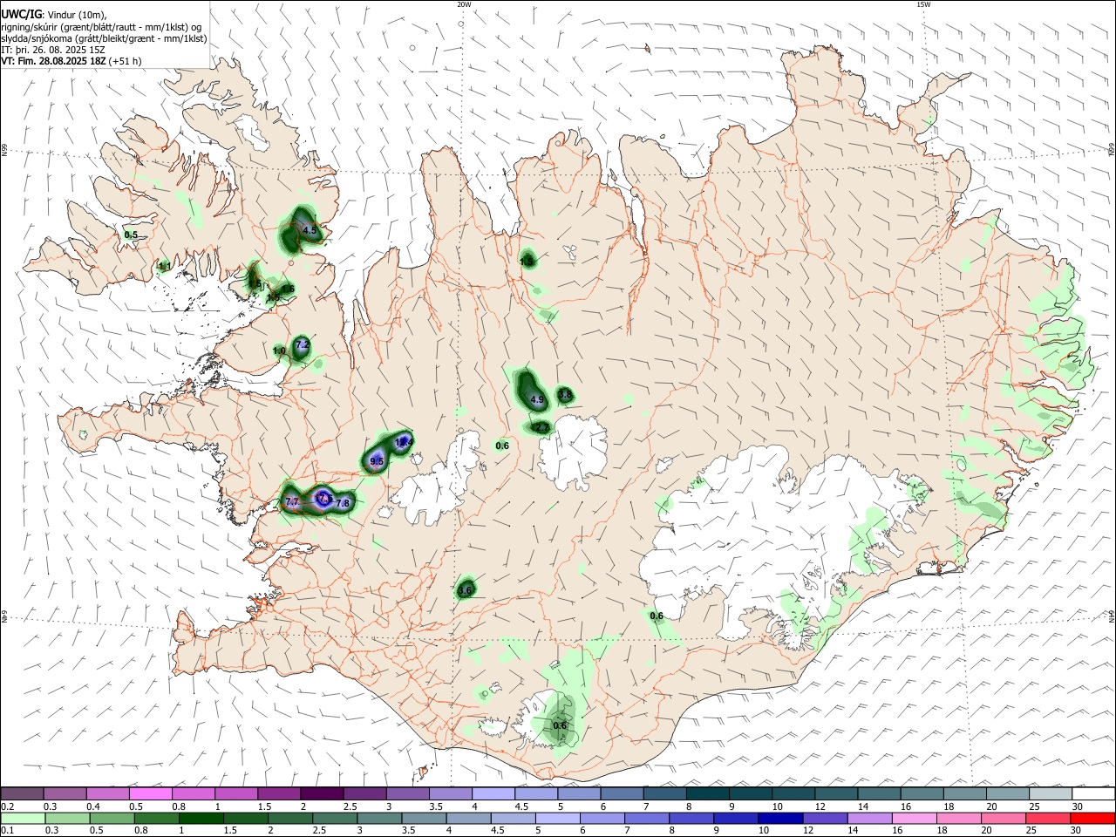
Task: Click the 3.6 precipitation value on the map
Action: click(x=465, y=590)
